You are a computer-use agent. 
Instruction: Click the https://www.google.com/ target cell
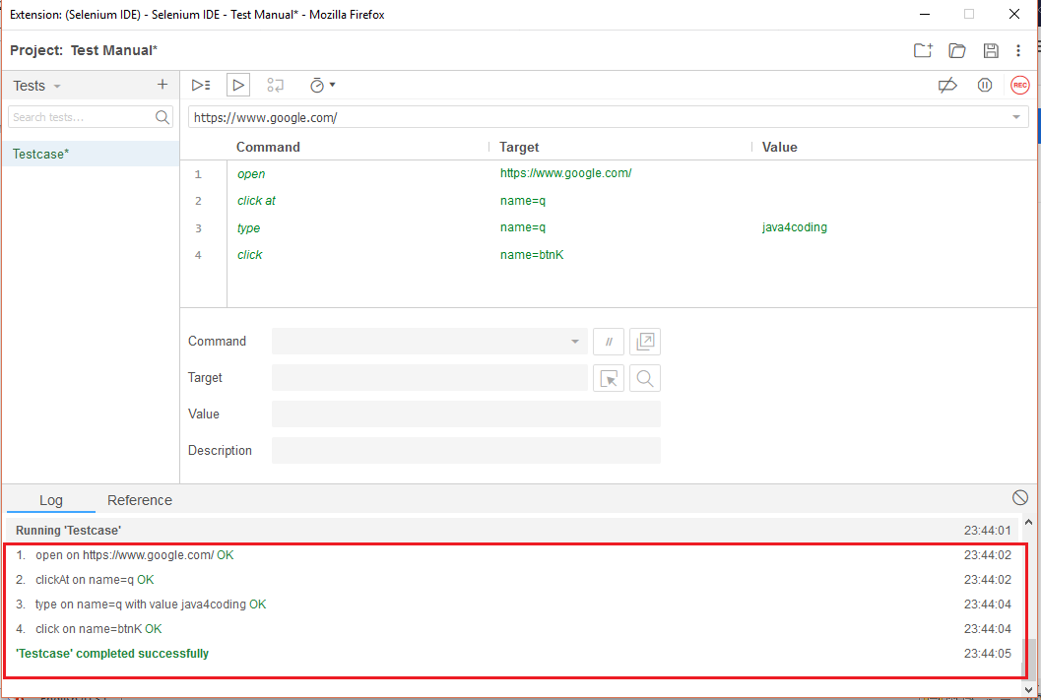point(565,173)
